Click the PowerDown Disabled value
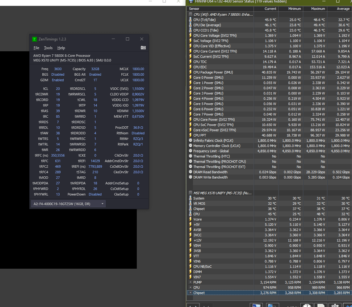 coord(95,194)
